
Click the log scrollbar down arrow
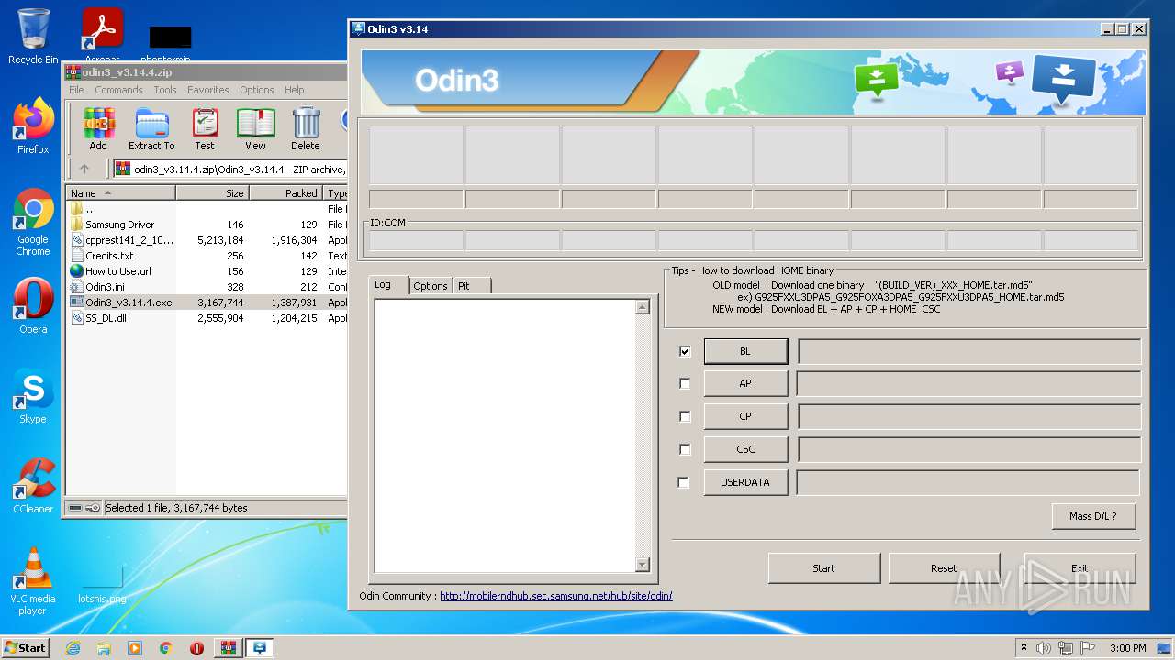coord(643,566)
